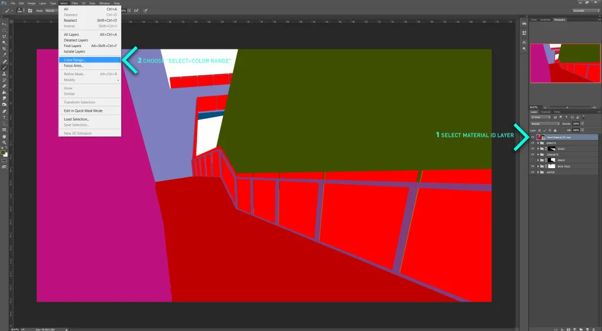Click the foreground color swatch
Viewport: 602px width, 331px height.
click(x=4, y=152)
